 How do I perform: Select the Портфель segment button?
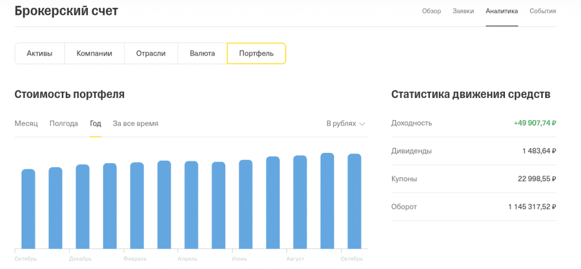(x=256, y=54)
